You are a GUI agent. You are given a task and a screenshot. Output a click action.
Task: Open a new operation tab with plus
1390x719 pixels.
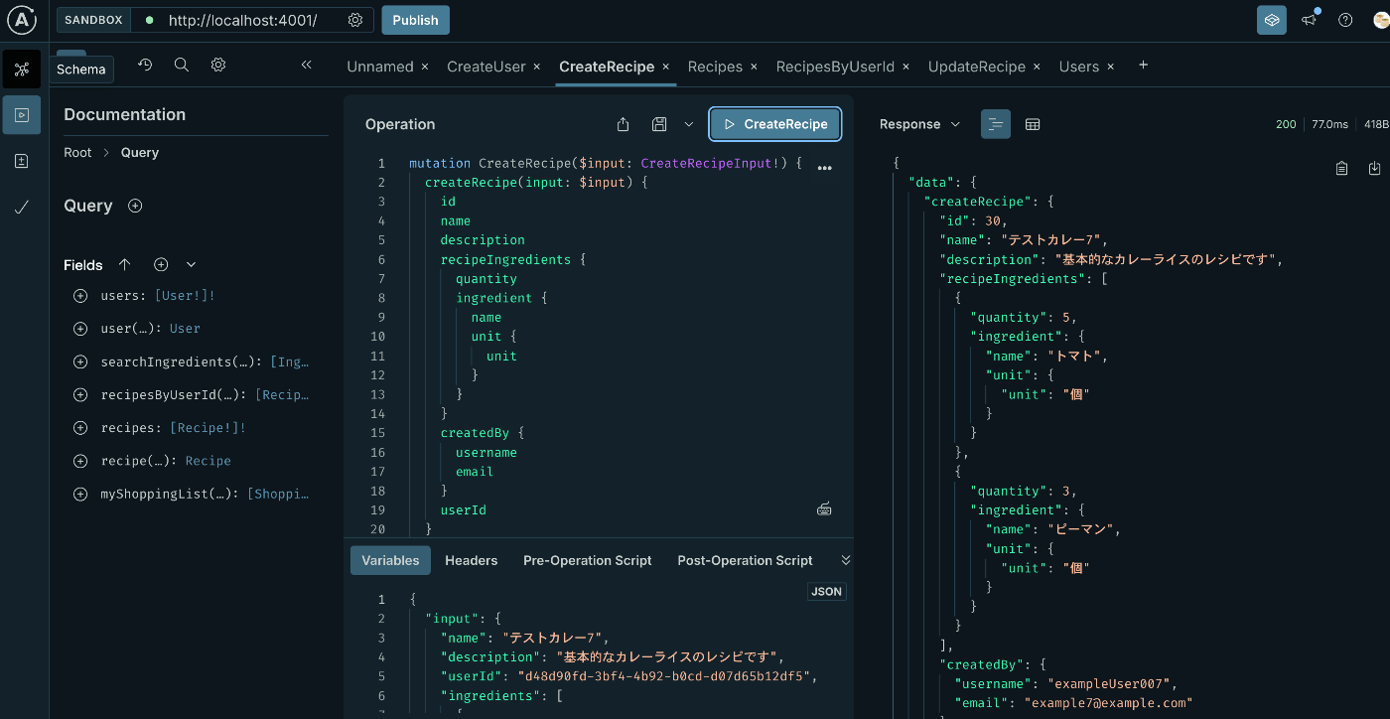tap(1143, 65)
